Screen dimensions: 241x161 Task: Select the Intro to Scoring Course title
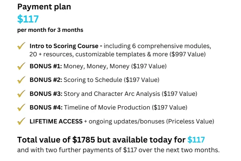(x=64, y=46)
